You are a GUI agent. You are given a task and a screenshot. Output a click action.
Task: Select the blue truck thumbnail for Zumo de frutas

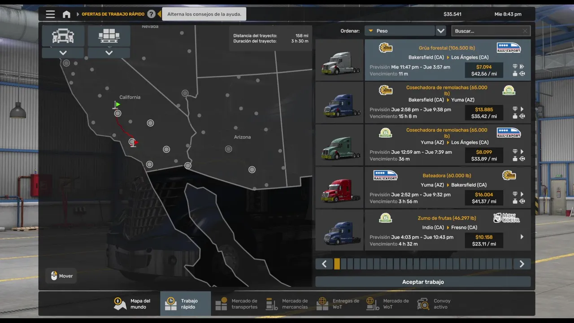tap(339, 230)
